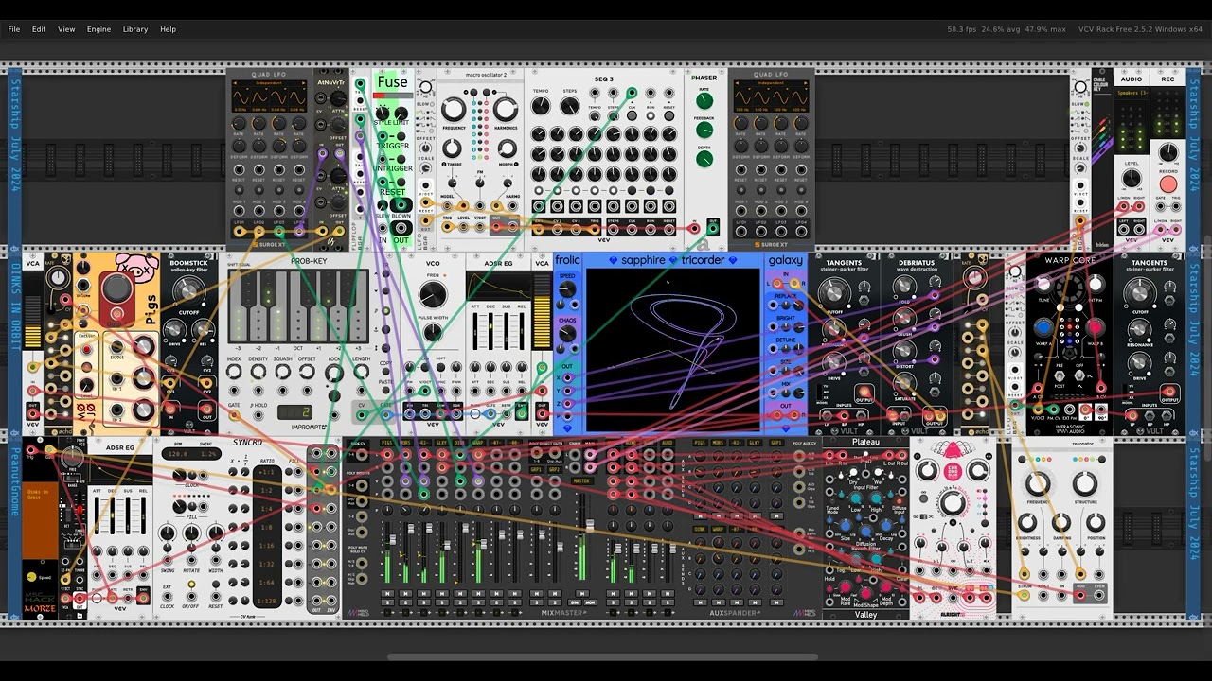Mute the PIGS track in MixMaster
This screenshot has height=681, width=1212.
pos(387,593)
